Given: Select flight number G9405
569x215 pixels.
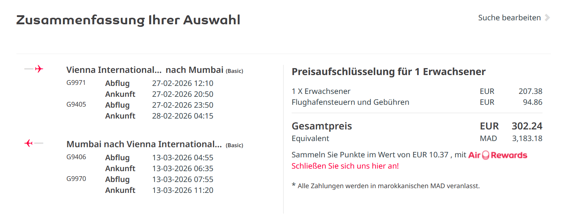Looking at the screenshot, I should 76,104.
